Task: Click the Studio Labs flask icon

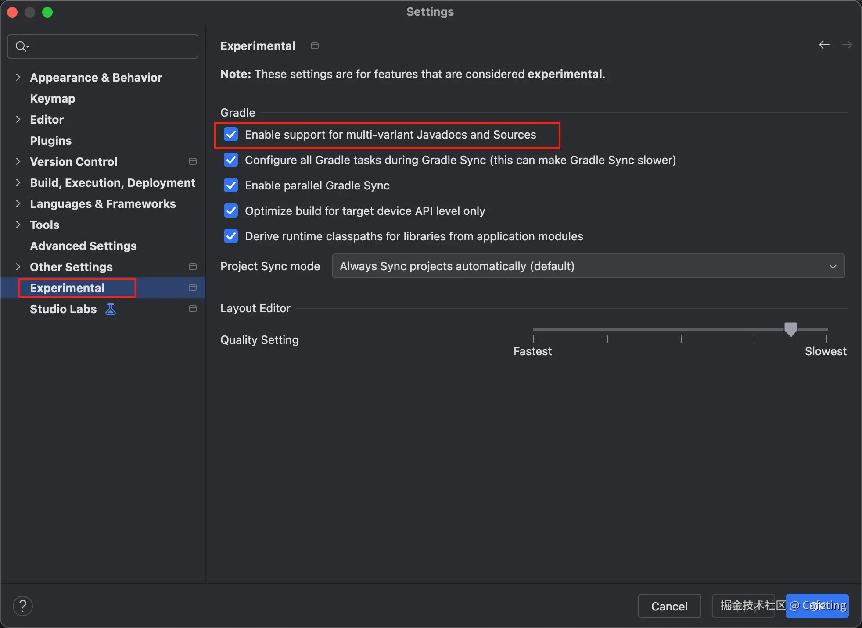Action: (x=111, y=309)
